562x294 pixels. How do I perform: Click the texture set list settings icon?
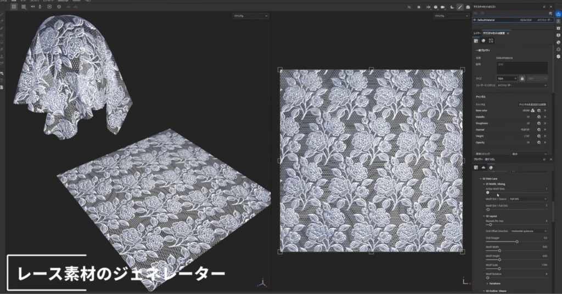[550, 13]
